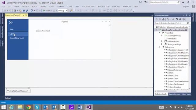Image resolution: width=196 pixels, height=110 pixels.
Task: Click the Undo arrow icon
Action: tap(32, 11)
